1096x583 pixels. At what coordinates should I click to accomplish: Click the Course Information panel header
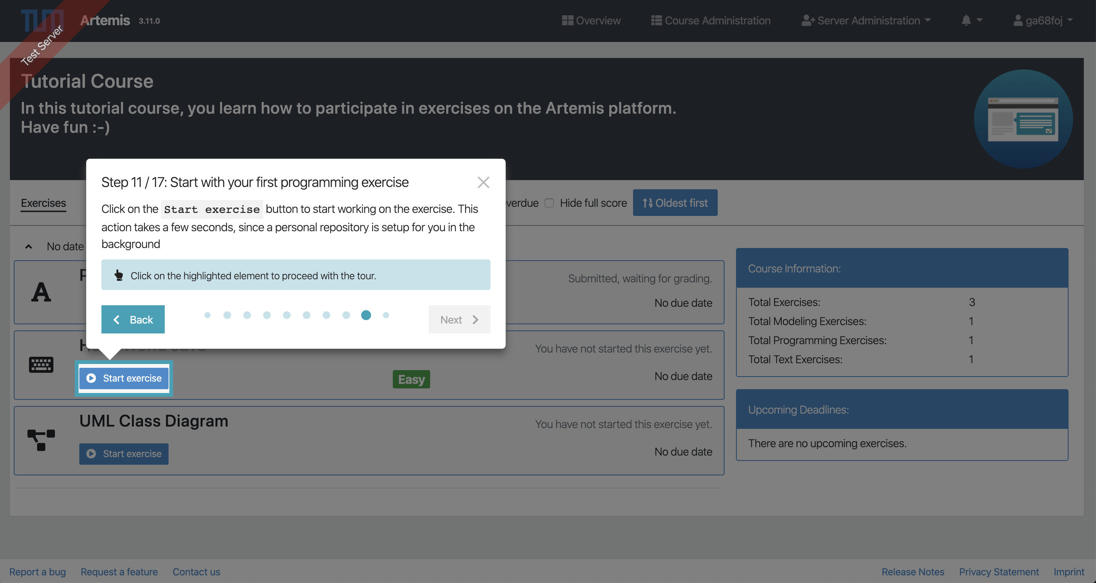coord(902,268)
